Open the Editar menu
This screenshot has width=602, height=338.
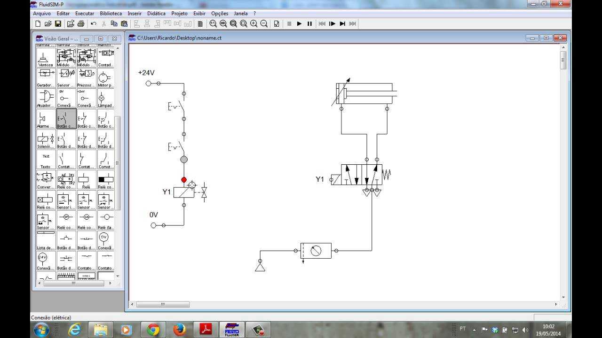63,14
